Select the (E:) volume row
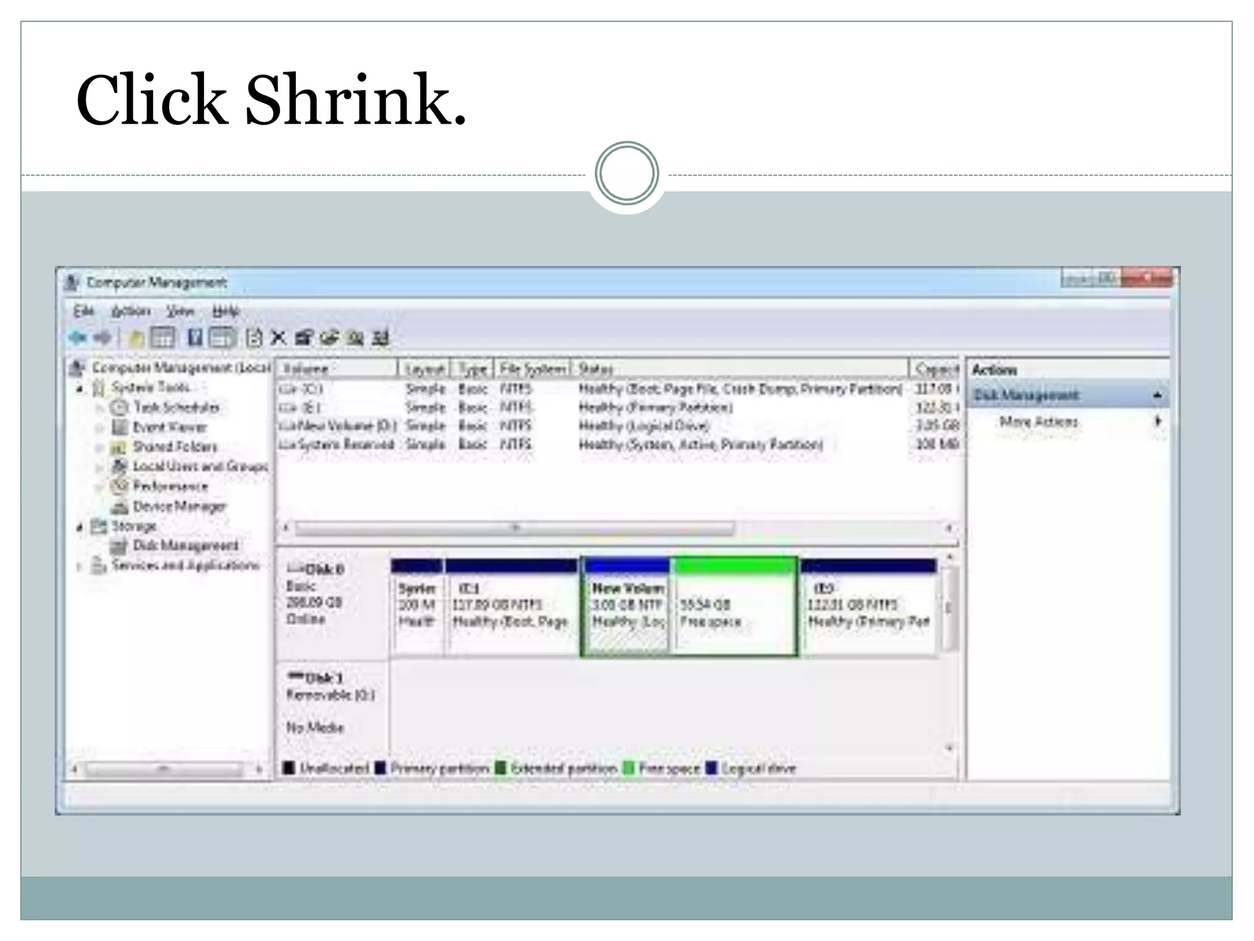 618,407
